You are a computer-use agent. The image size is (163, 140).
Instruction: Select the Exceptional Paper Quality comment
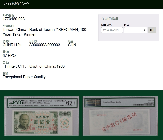[24, 77]
